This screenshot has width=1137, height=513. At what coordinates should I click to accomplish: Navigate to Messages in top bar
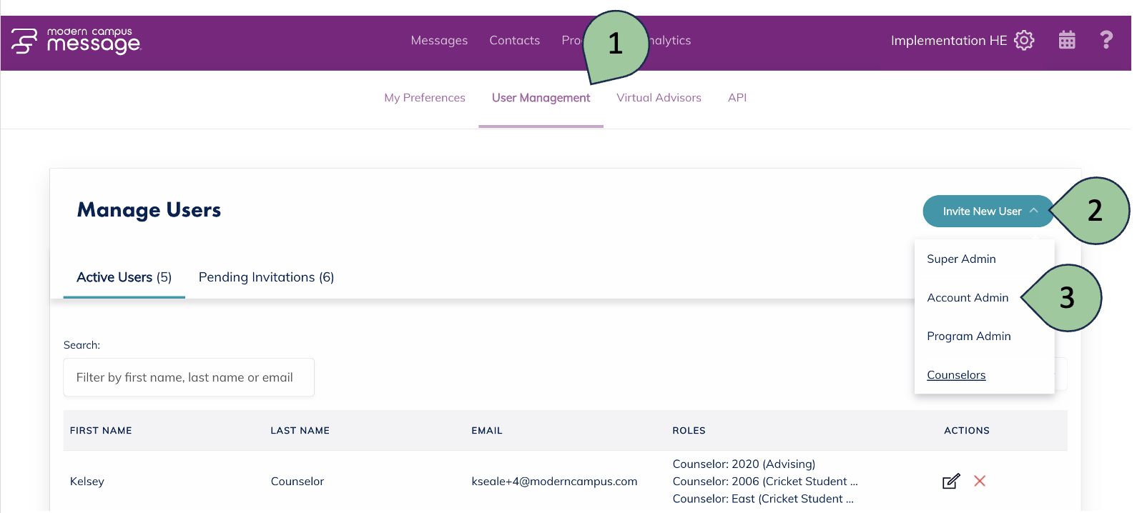(x=439, y=41)
